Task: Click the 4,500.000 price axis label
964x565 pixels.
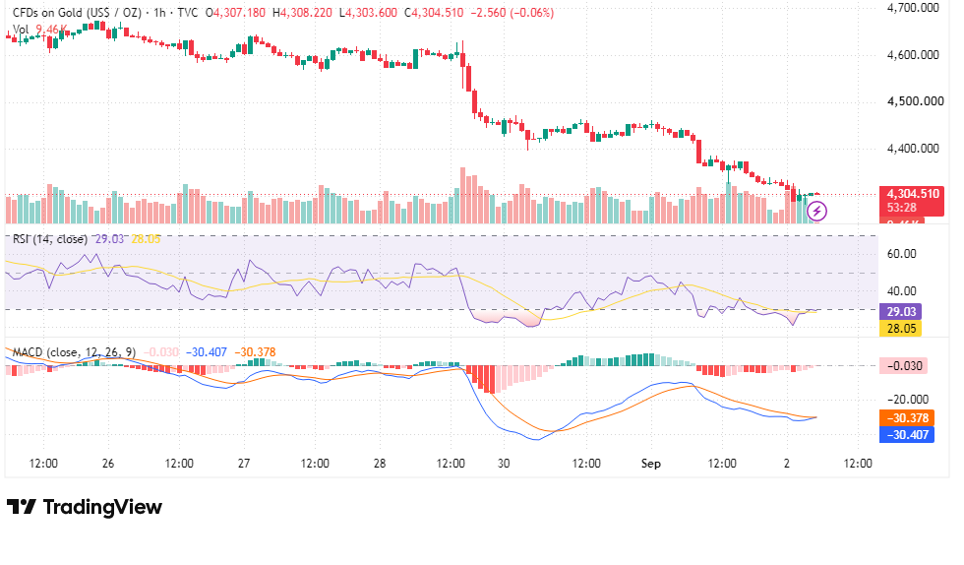Action: 915,101
